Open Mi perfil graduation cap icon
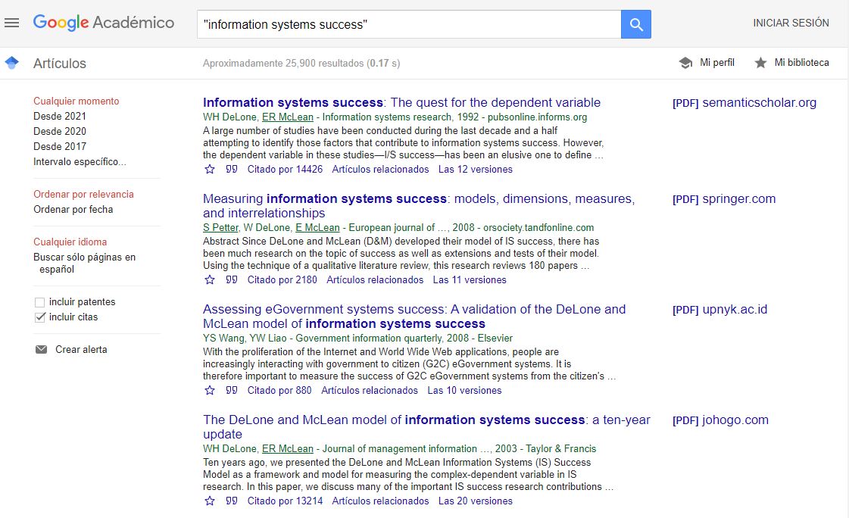This screenshot has height=518, width=849. click(685, 63)
